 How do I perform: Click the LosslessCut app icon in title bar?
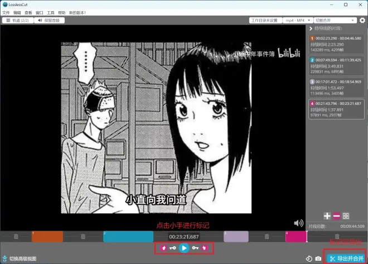pos(5,4)
